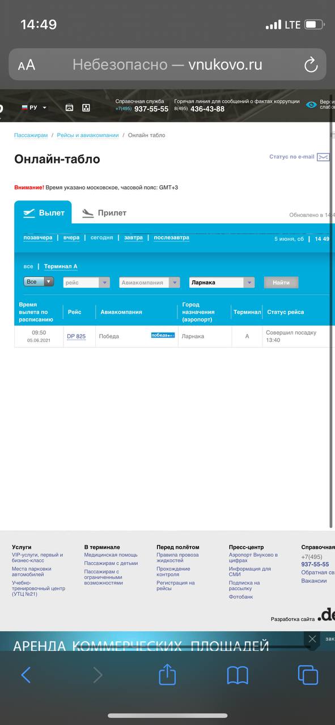Viewport: 335px width, 725px height.
Task: Select завтра day filter
Action: click(x=134, y=238)
